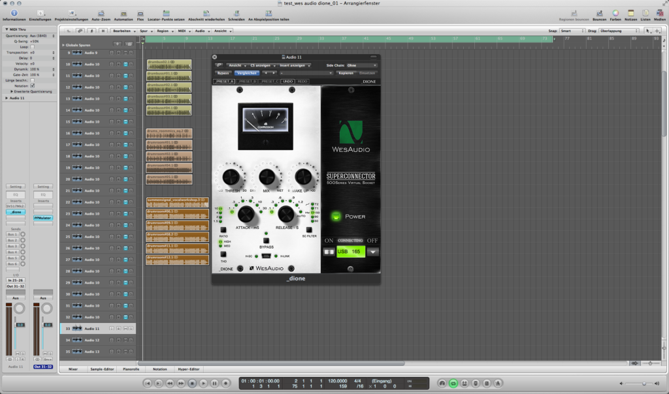Expand Erweiterte Quantisierung triangle
Screen dimensions: 669x394
tap(12, 91)
